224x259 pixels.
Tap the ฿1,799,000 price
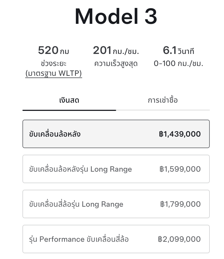coord(180,204)
